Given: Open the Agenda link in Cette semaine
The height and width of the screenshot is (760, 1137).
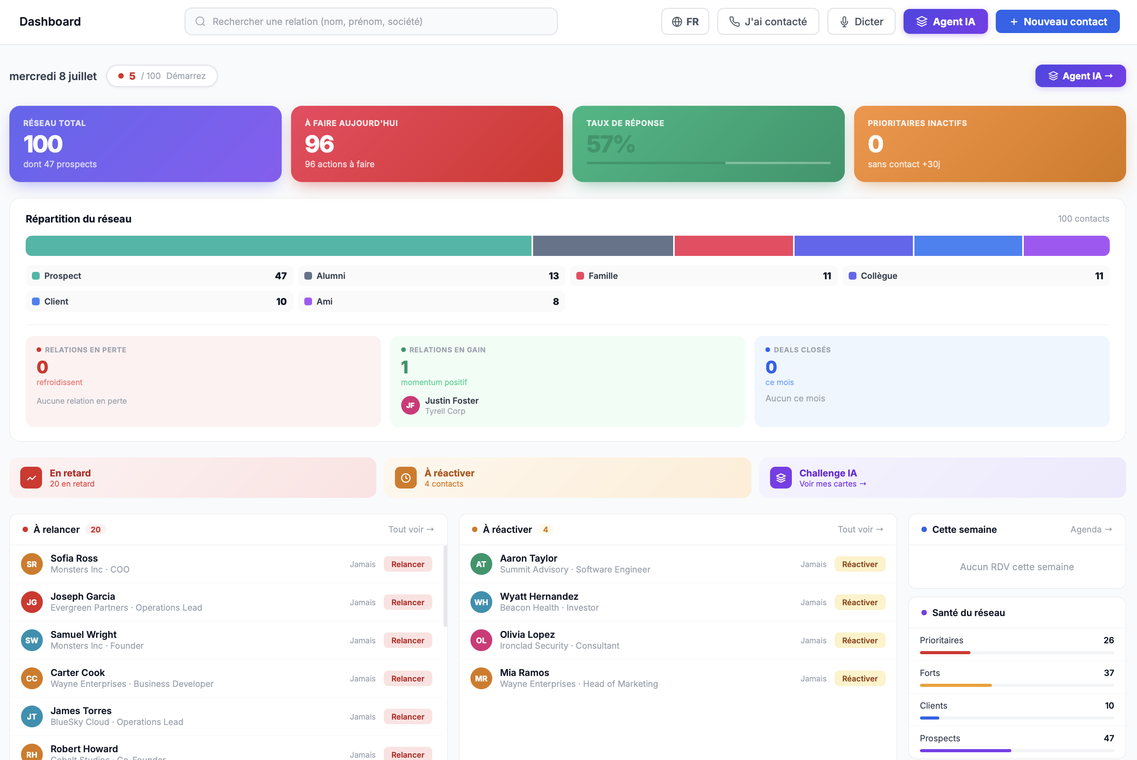Looking at the screenshot, I should 1091,529.
